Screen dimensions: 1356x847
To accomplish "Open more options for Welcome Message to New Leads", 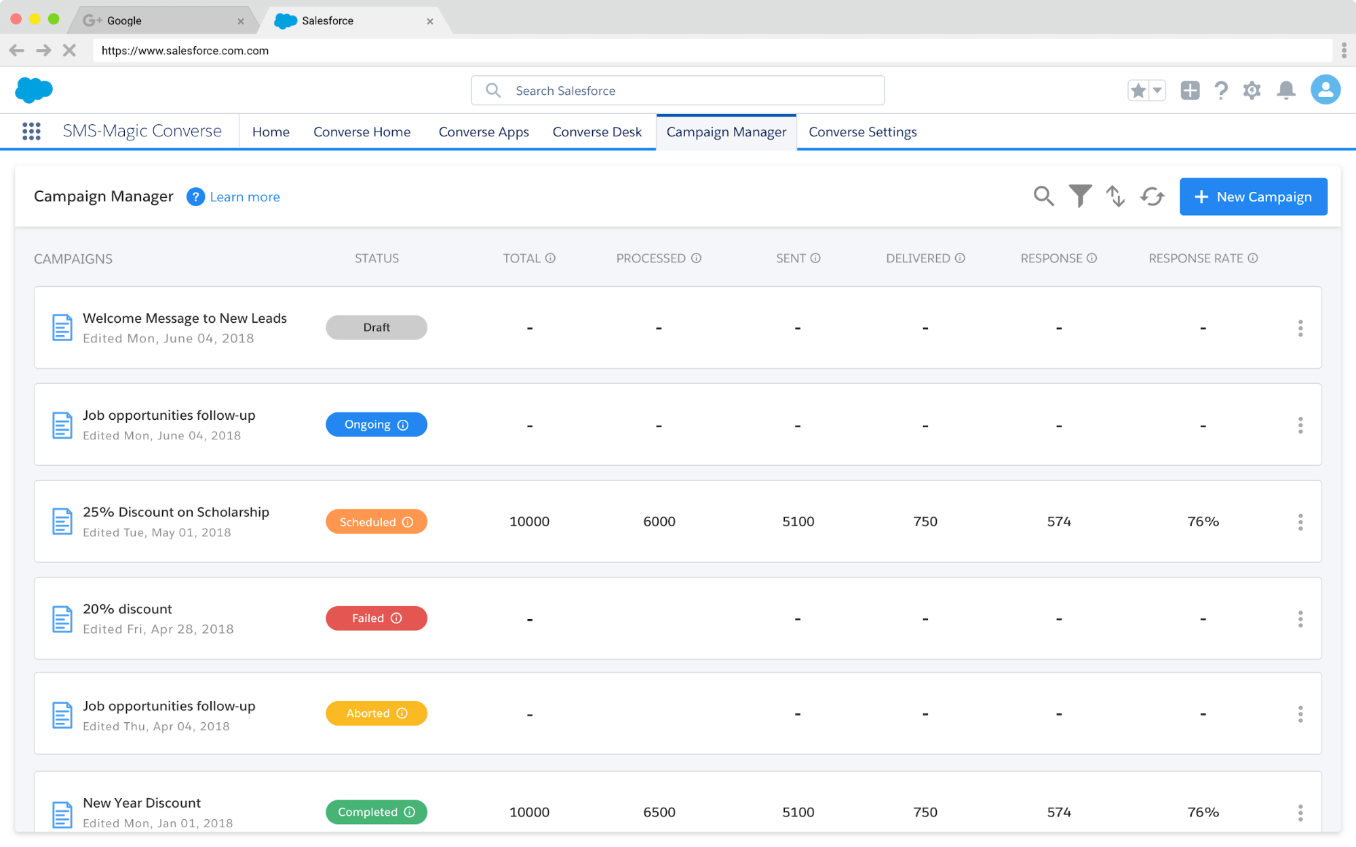I will click(1300, 328).
